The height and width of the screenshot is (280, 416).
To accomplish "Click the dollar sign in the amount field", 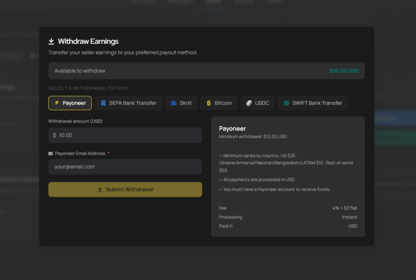I will pyautogui.click(x=54, y=135).
